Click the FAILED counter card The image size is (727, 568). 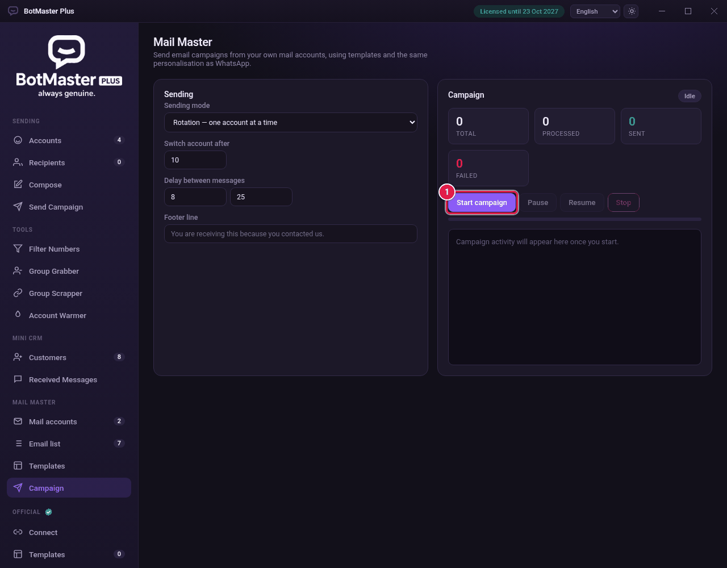pos(488,168)
